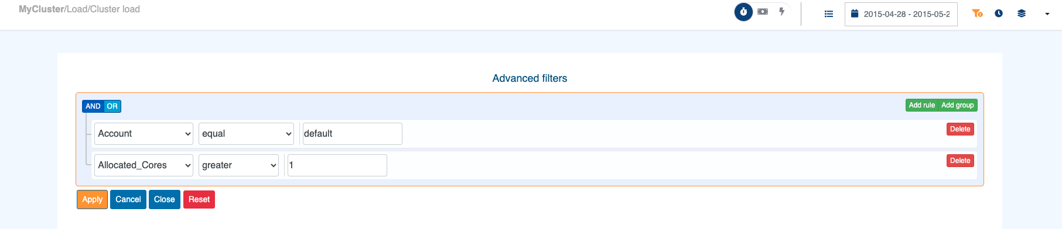Switch to the money cost view icon

[x=763, y=11]
